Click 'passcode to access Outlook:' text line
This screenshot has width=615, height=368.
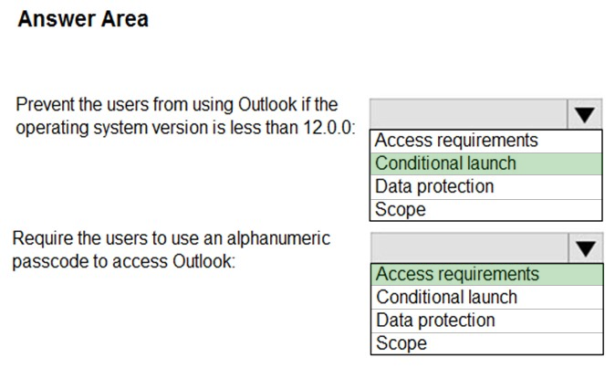pyautogui.click(x=124, y=262)
